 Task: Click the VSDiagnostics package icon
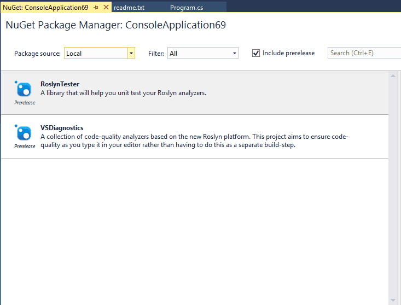(x=24, y=133)
